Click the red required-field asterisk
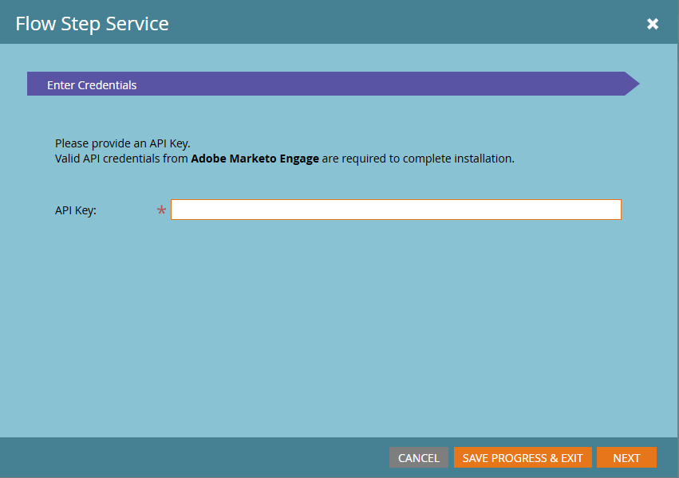 pos(162,211)
